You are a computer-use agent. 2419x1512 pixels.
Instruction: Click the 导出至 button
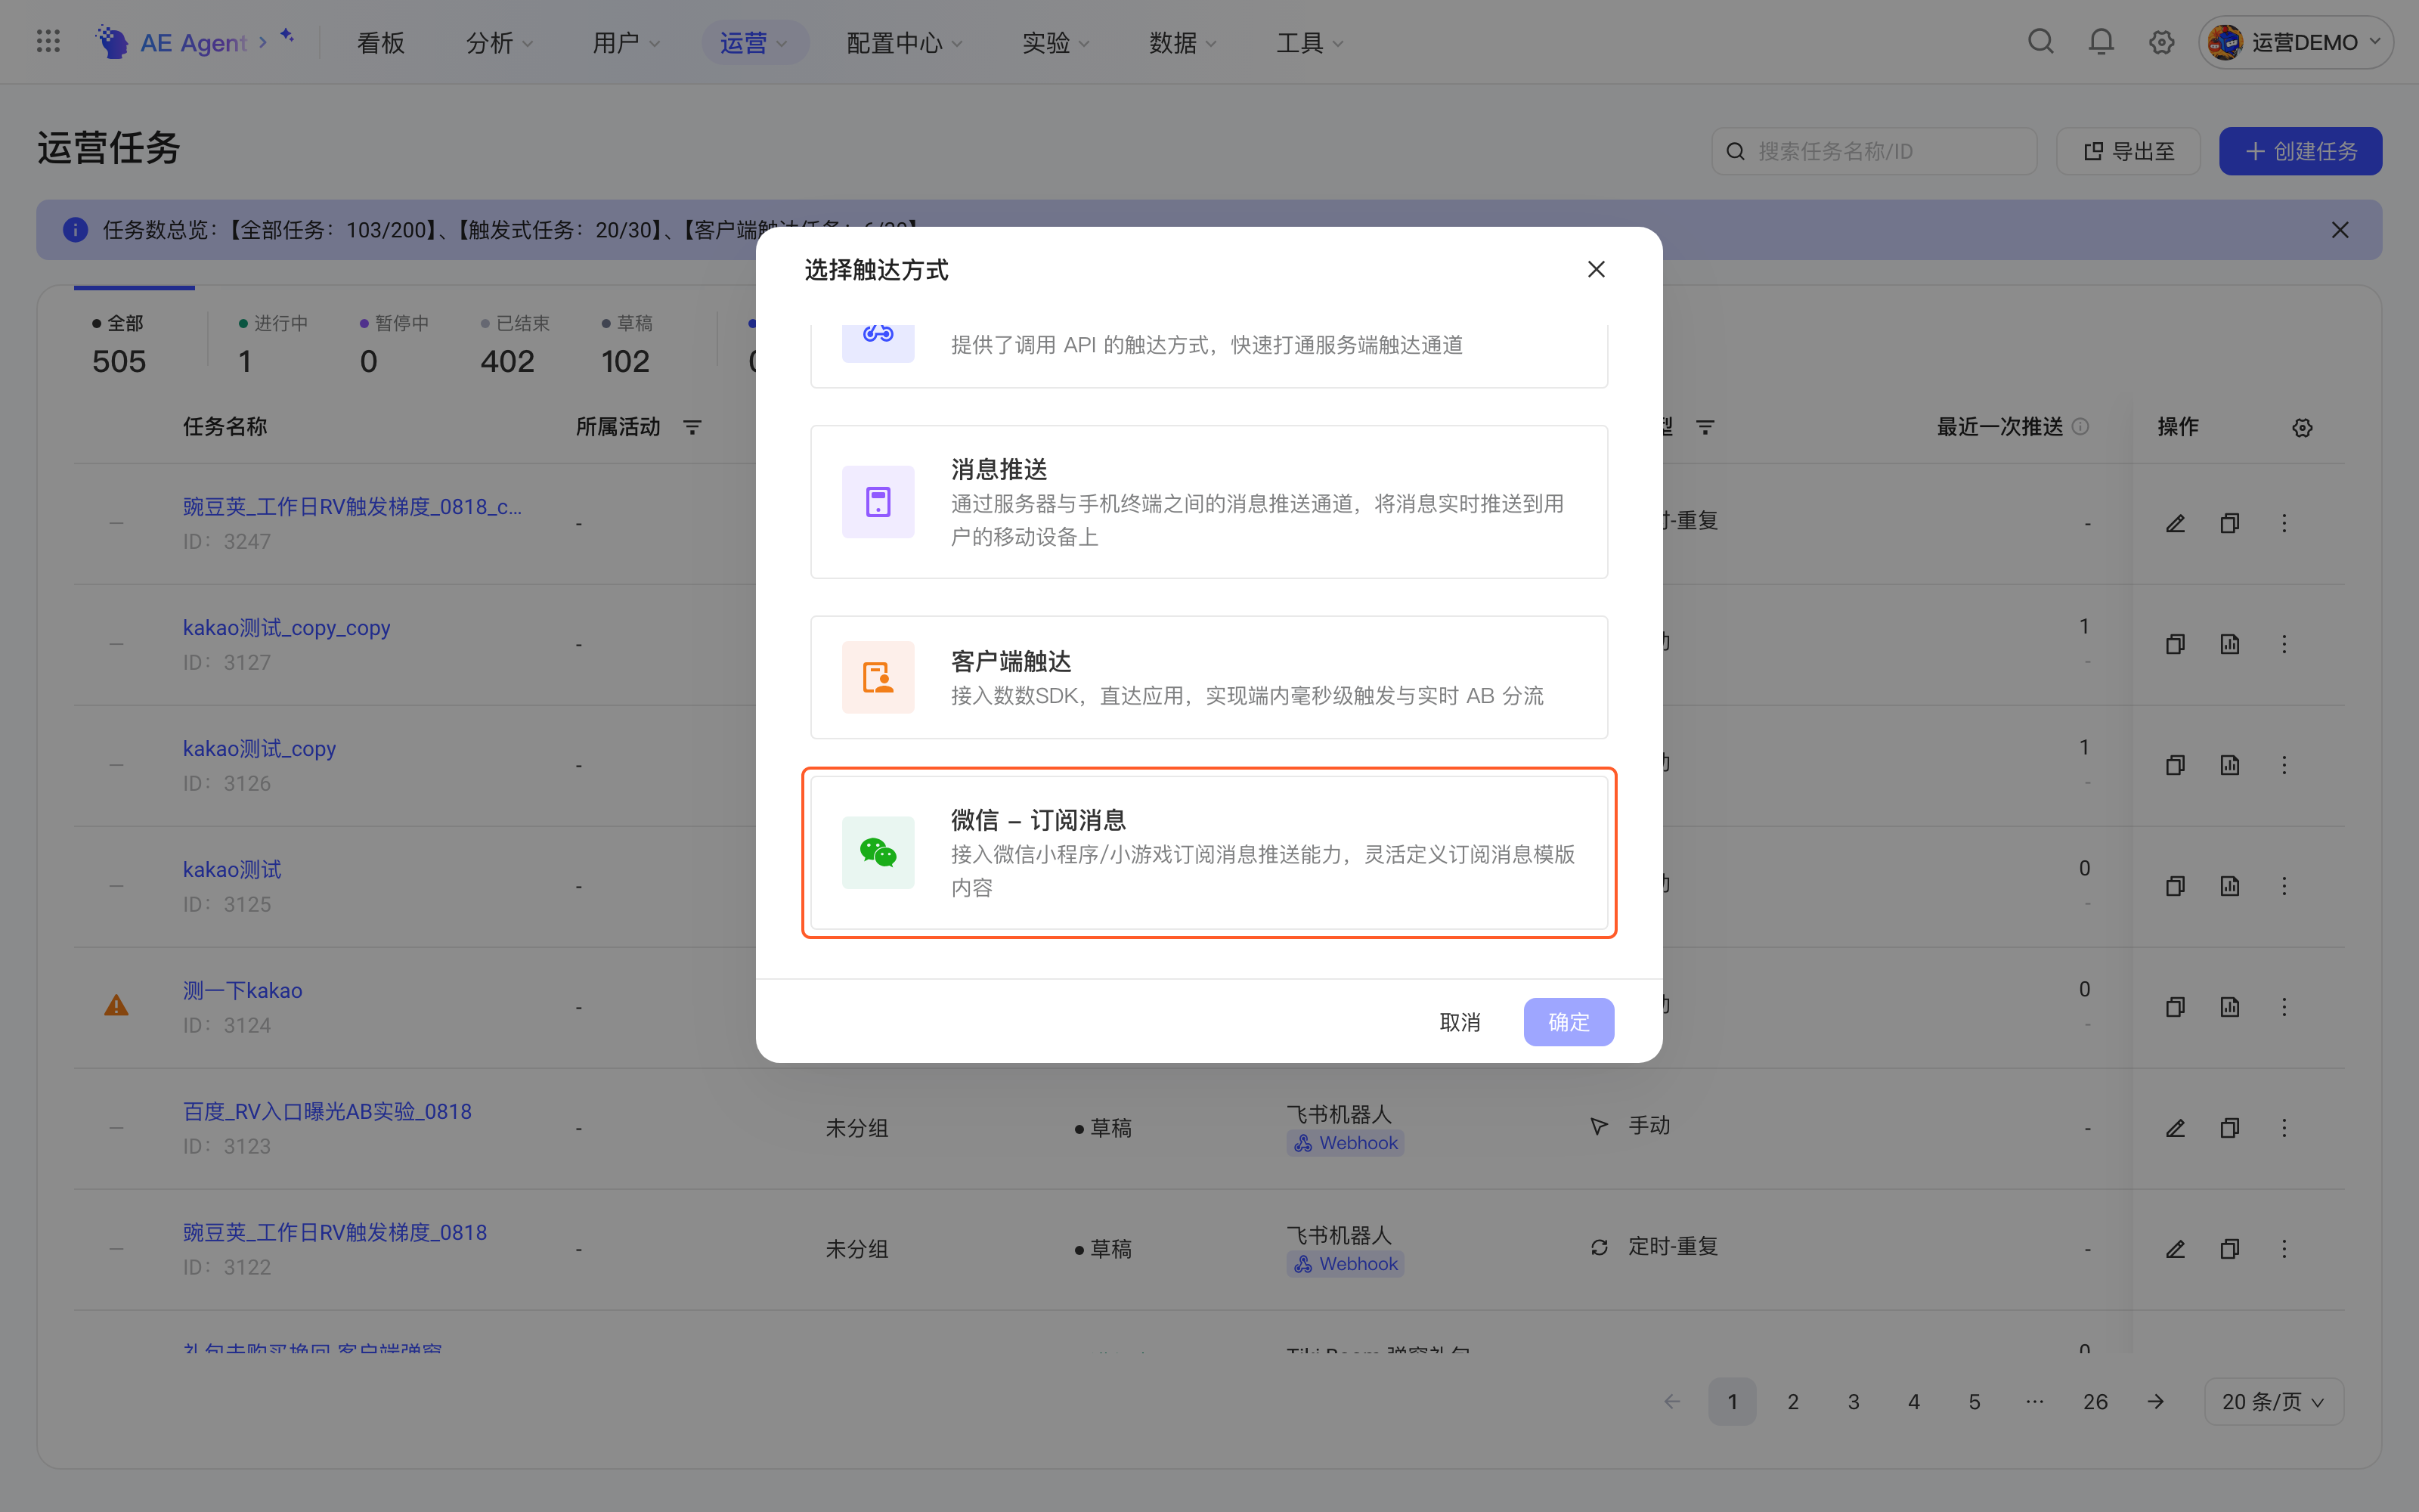coord(2128,151)
